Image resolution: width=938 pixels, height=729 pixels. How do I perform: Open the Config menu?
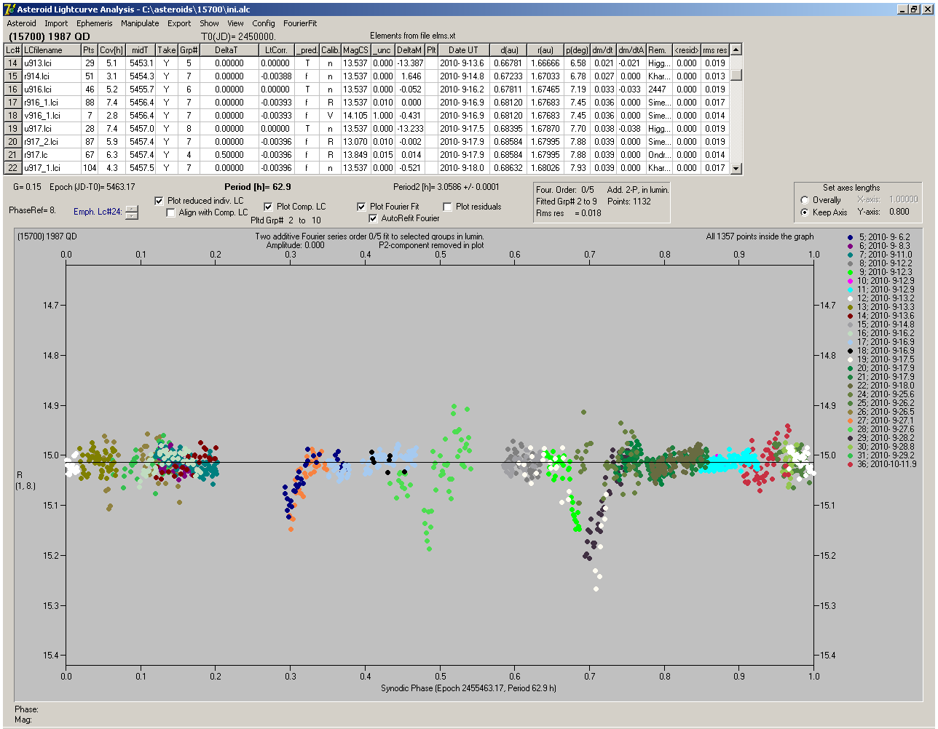click(264, 23)
